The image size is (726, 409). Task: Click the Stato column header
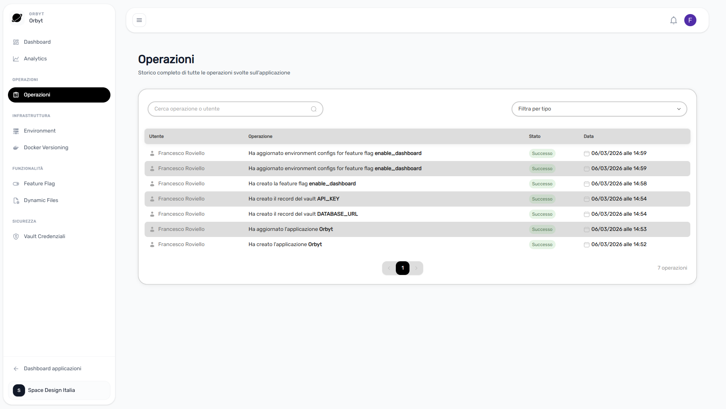pyautogui.click(x=535, y=136)
